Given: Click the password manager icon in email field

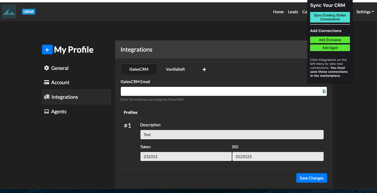Looking at the screenshot, I should coord(324,91).
